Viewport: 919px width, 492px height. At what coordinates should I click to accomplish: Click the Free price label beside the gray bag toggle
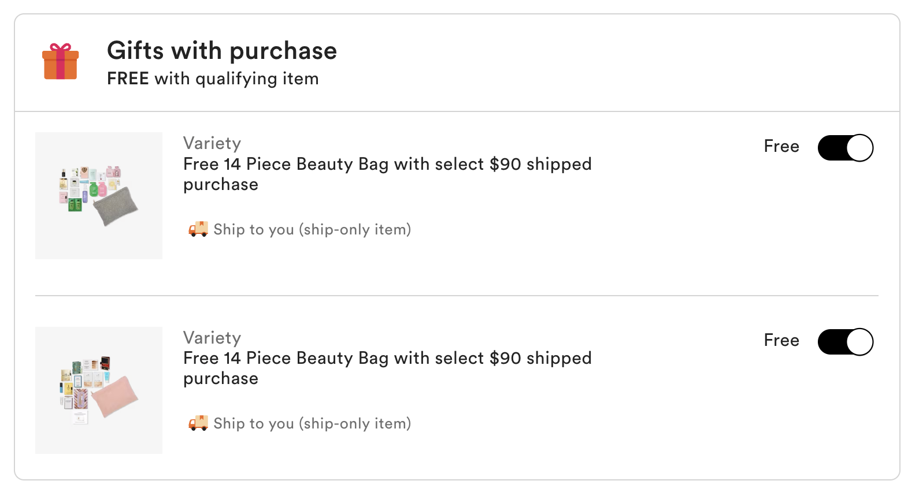click(x=781, y=146)
